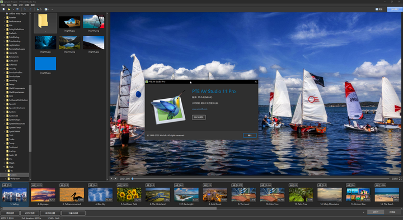Click the file list folder refresh icon
The width and height of the screenshot is (403, 220).
[39, 9]
